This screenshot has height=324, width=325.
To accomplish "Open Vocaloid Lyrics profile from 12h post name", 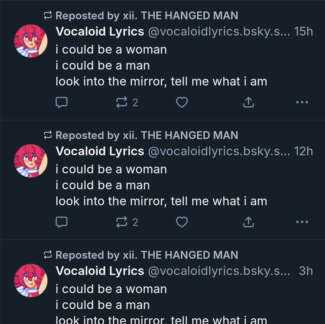I will tap(100, 151).
